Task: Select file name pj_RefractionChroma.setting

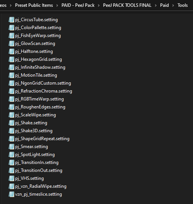Action: 43,91
